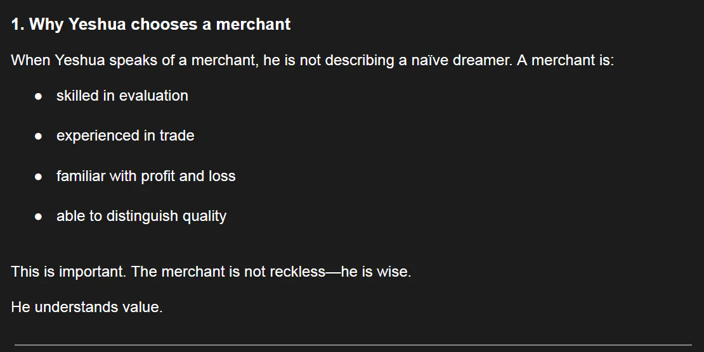Screen dimensions: 704x352
Task: Click the bullet dot before "familiar with profit"
Action: pyautogui.click(x=39, y=177)
